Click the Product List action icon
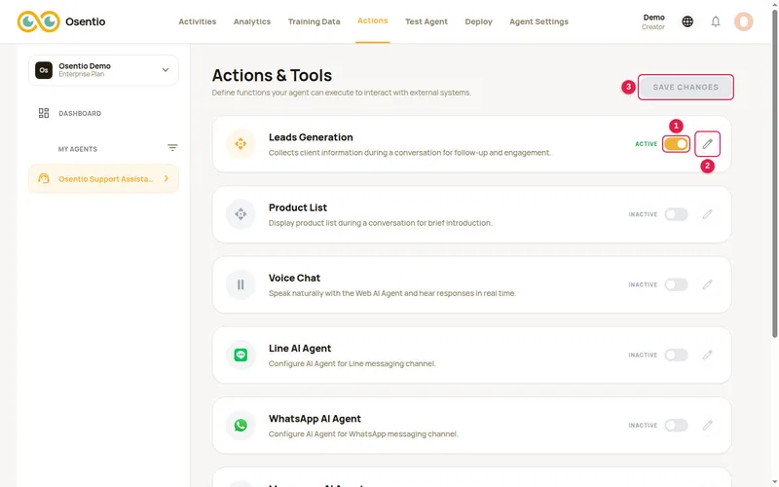Viewport: 779px width, 487px height. point(241,214)
